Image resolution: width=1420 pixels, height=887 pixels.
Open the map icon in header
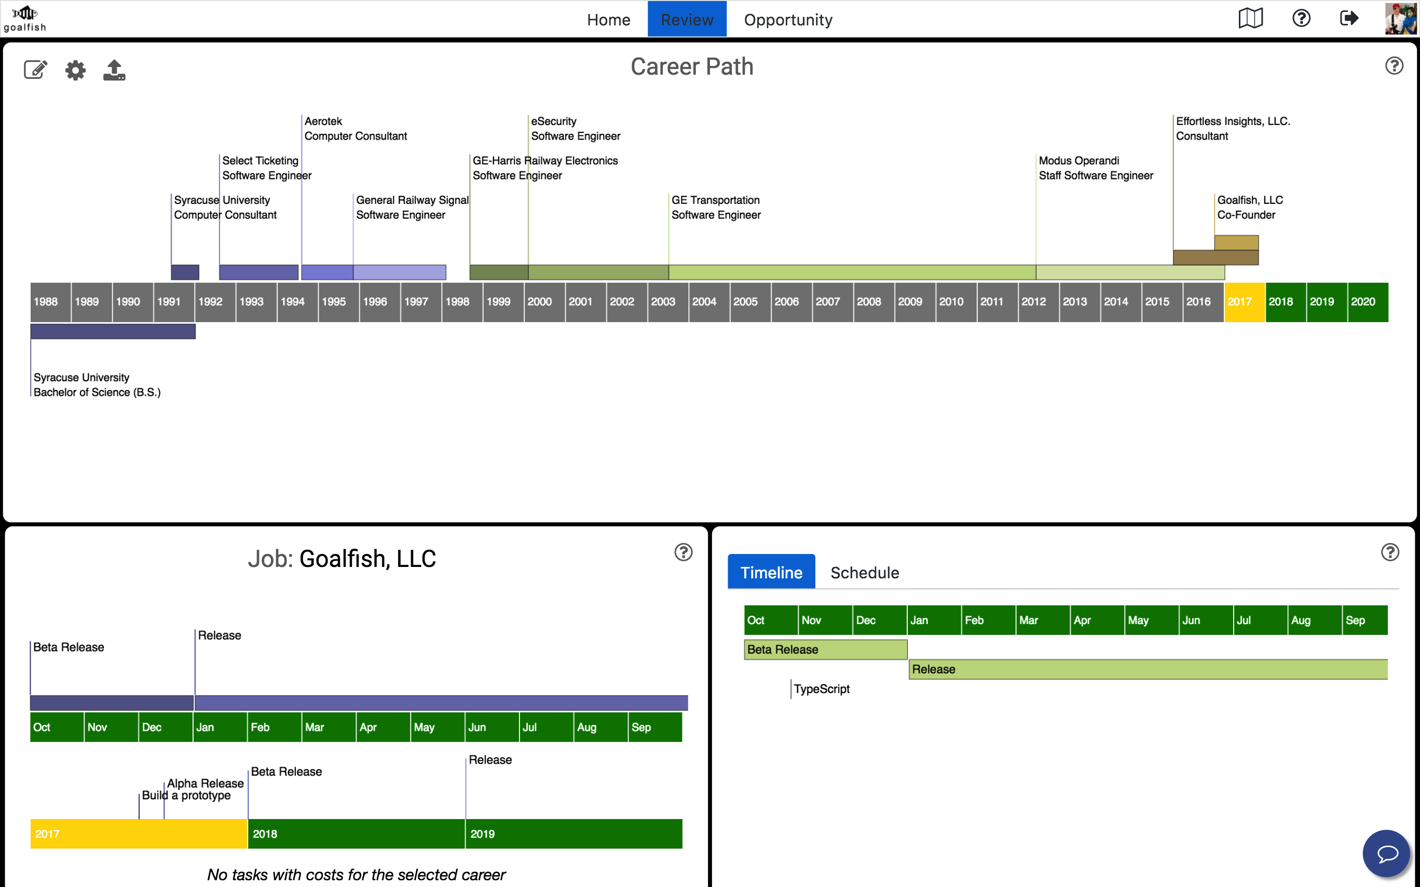1250,19
